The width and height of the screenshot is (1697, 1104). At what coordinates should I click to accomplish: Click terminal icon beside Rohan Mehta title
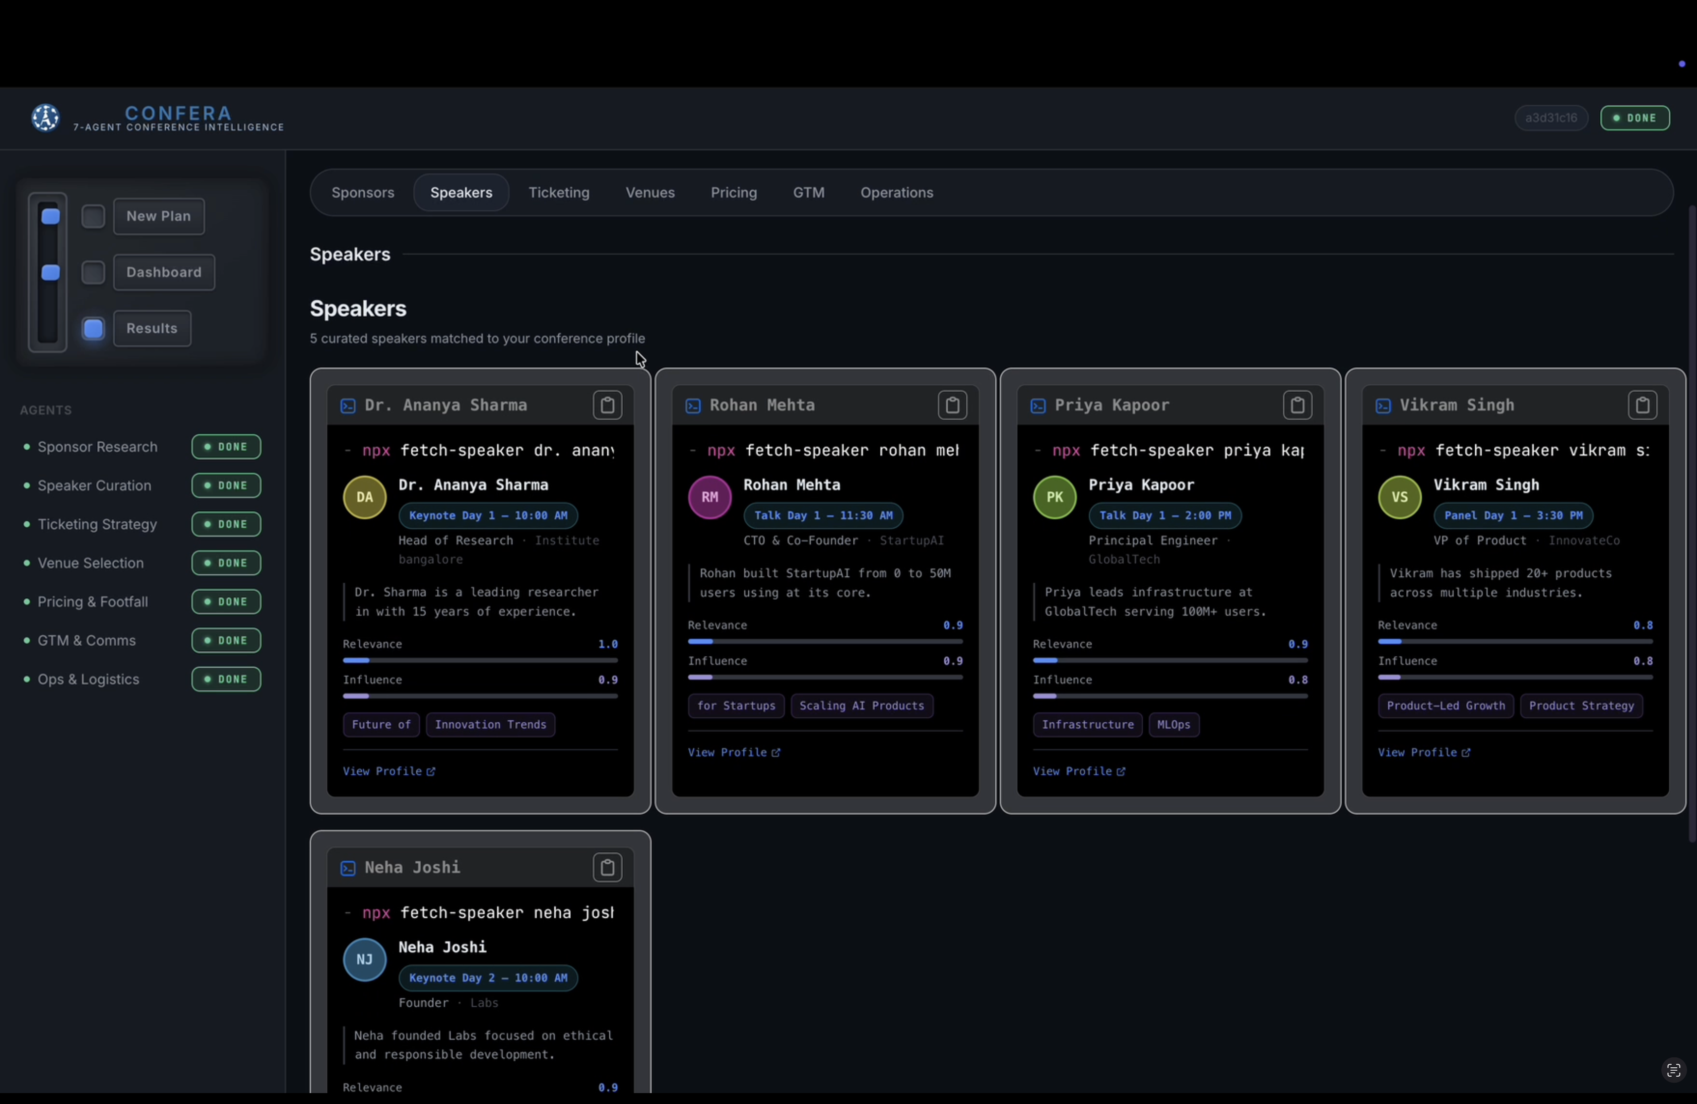click(x=693, y=406)
